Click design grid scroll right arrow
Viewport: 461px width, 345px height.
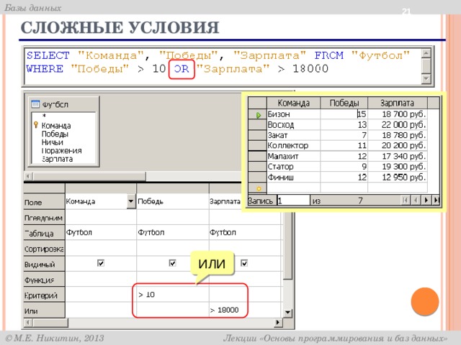pyautogui.click(x=278, y=323)
